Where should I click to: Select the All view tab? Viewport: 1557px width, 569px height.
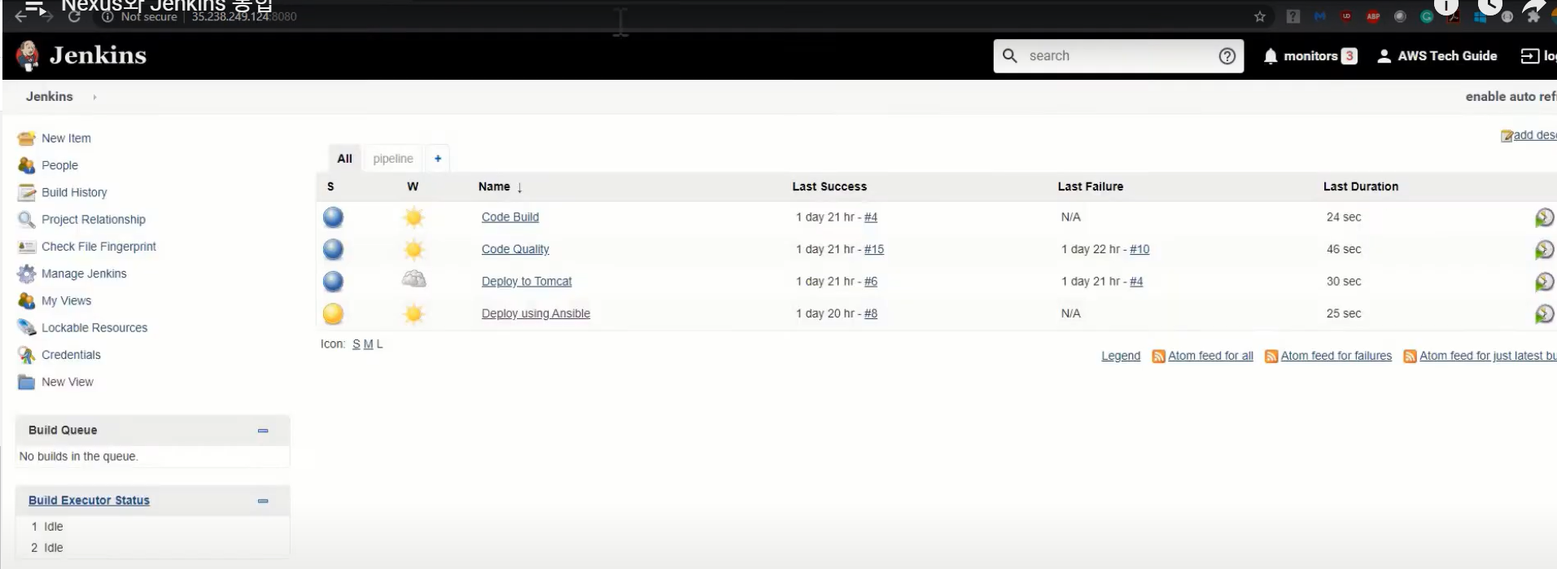(x=345, y=159)
